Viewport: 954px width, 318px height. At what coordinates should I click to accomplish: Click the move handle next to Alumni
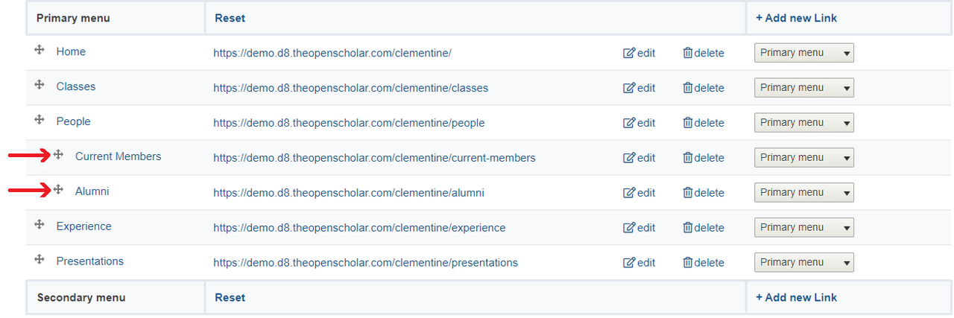[58, 190]
